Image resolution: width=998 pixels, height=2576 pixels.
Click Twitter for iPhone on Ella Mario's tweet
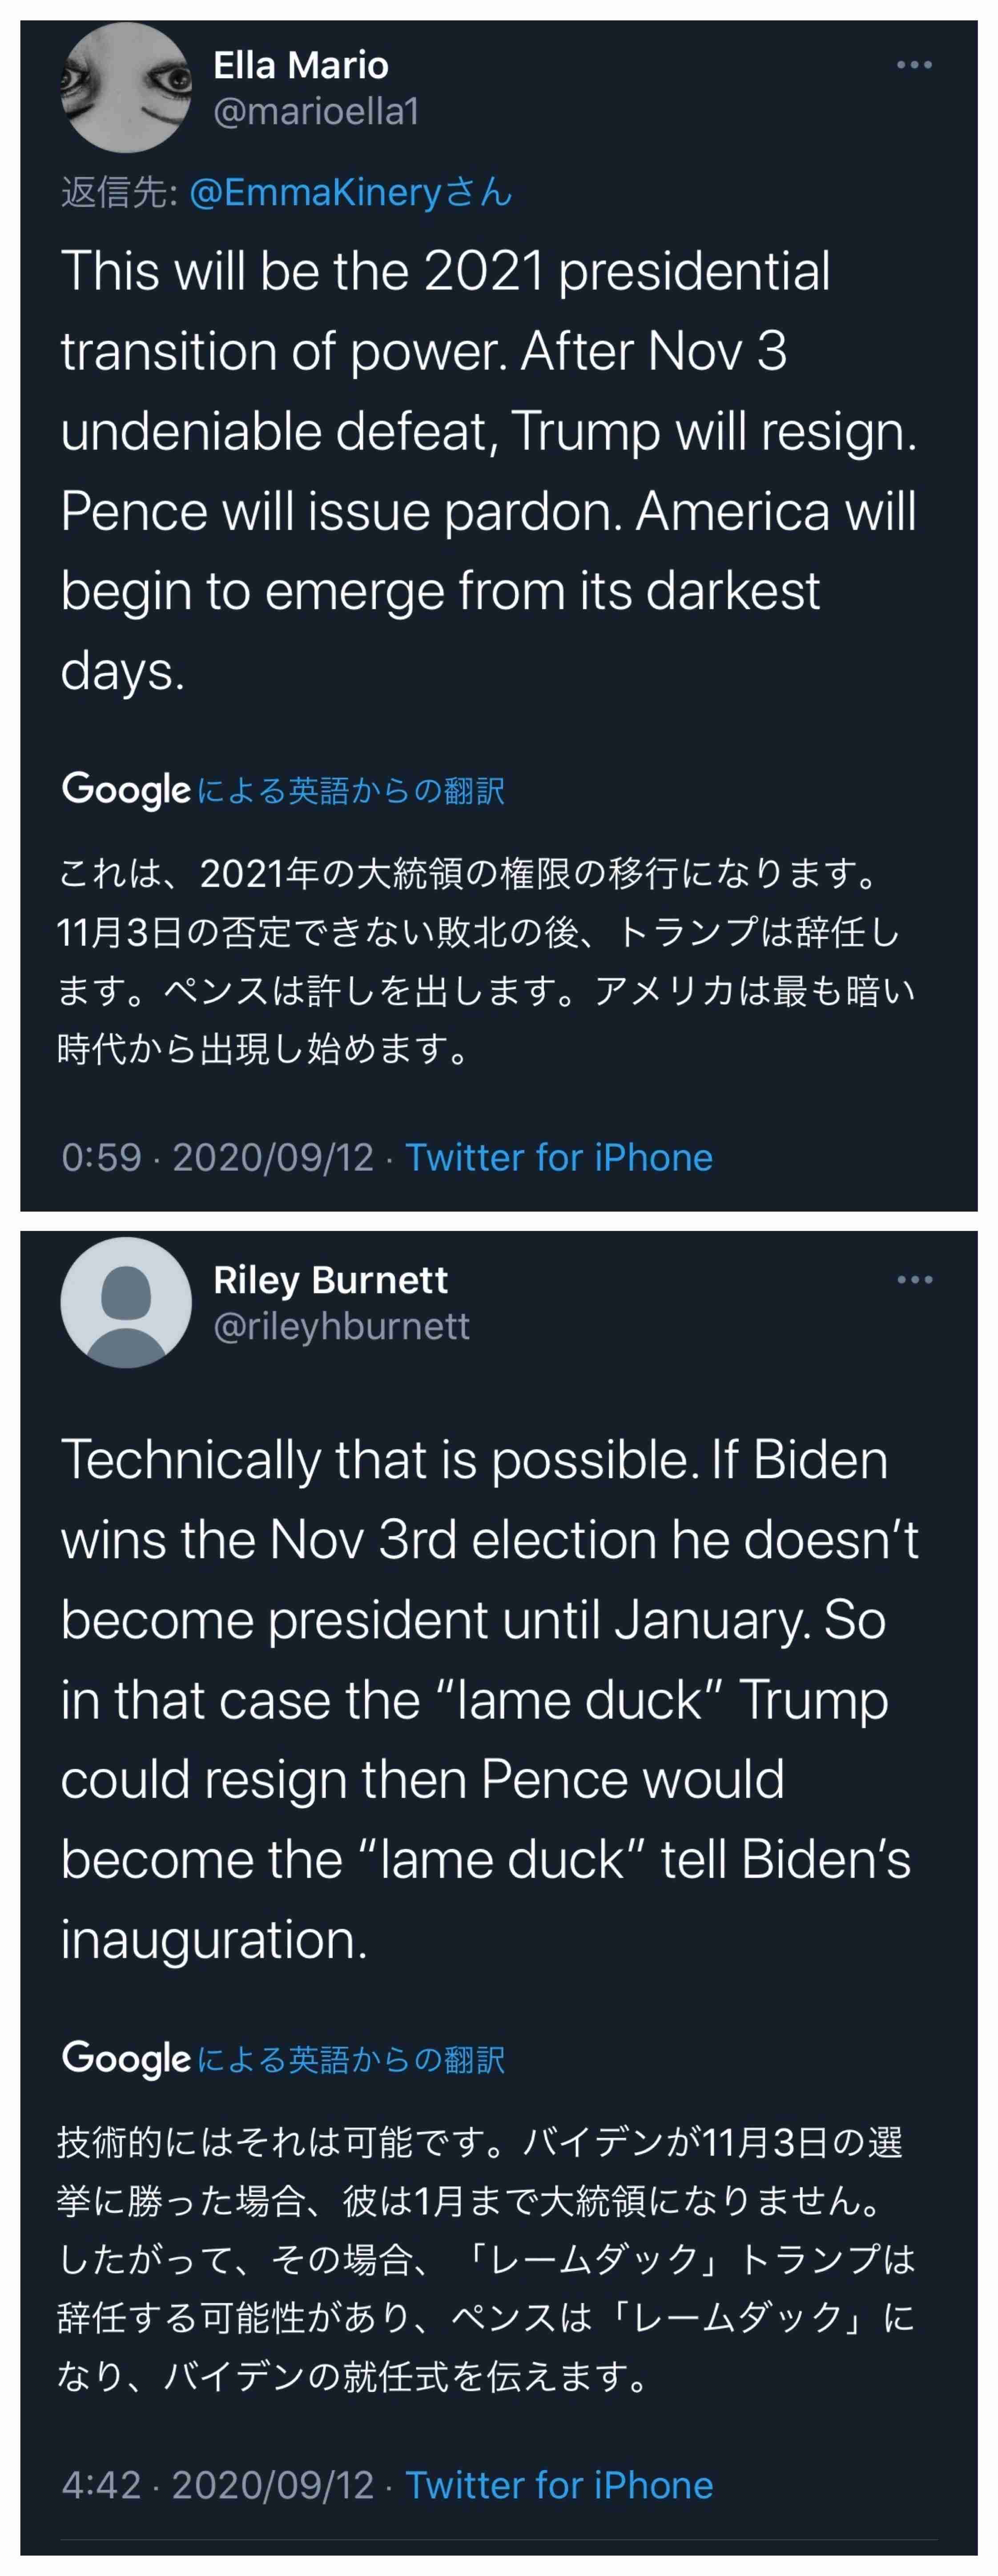pyautogui.click(x=558, y=1157)
